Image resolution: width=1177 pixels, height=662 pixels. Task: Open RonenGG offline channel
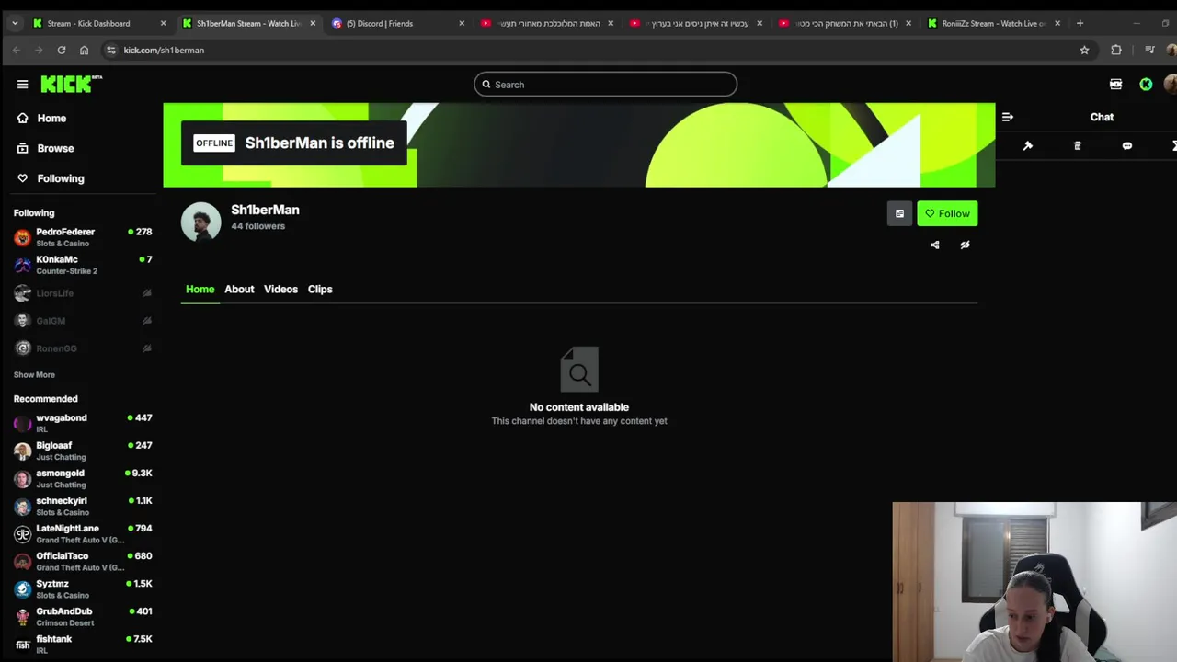[83, 348]
